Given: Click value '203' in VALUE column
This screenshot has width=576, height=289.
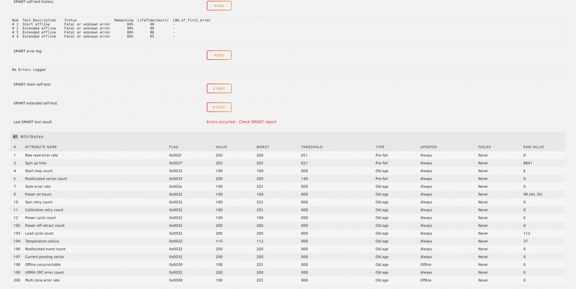Looking at the screenshot, I should 219,163.
